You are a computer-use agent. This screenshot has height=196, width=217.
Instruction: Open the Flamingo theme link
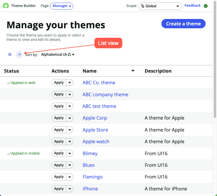pyautogui.click(x=93, y=177)
